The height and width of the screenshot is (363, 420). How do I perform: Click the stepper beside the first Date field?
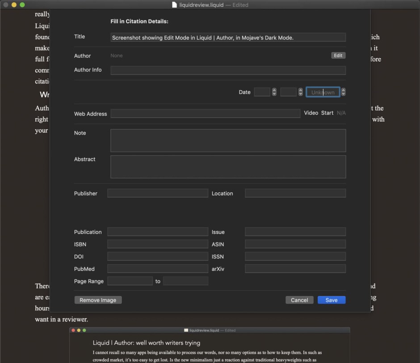click(274, 92)
